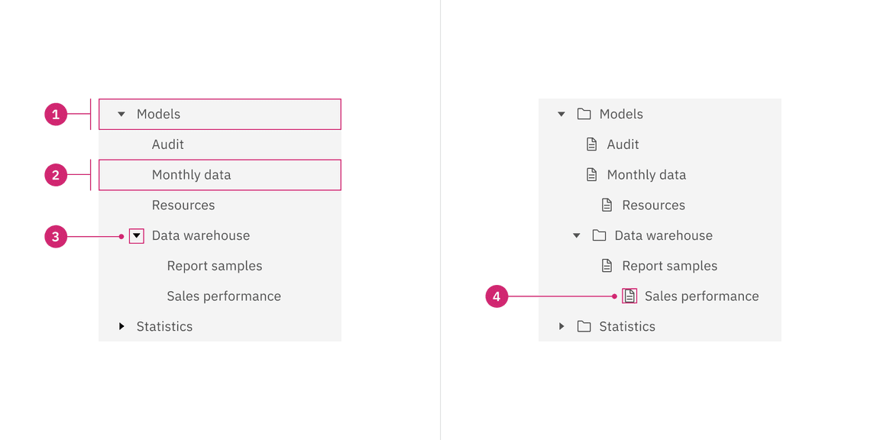Click annotation badge number 1

[x=56, y=115]
